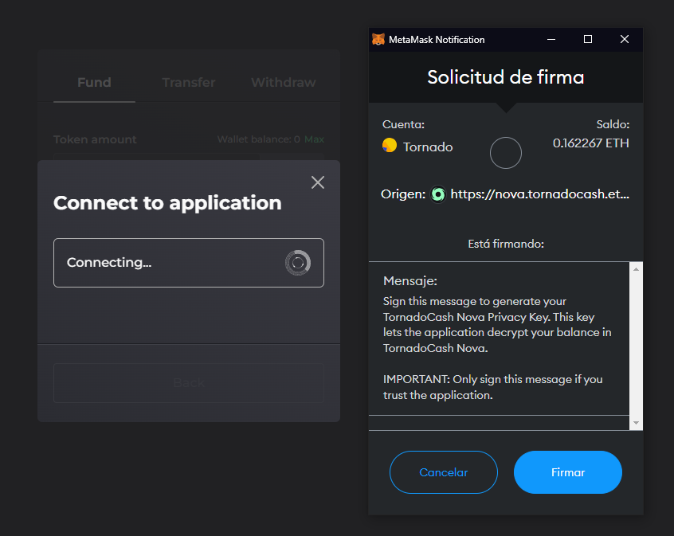Click the Max wallet balance link
674x536 pixels.
tap(315, 139)
